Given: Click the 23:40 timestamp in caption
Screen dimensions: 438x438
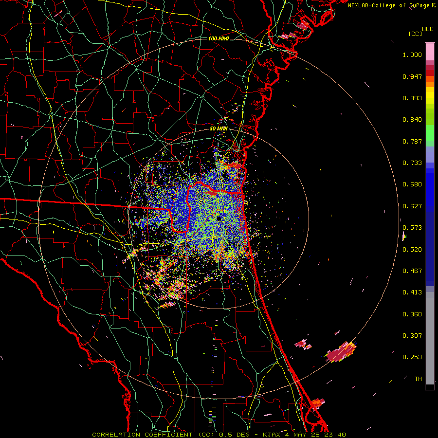Looking at the screenshot, I should (335, 435).
